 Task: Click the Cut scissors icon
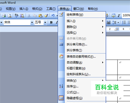[x=29, y=16]
